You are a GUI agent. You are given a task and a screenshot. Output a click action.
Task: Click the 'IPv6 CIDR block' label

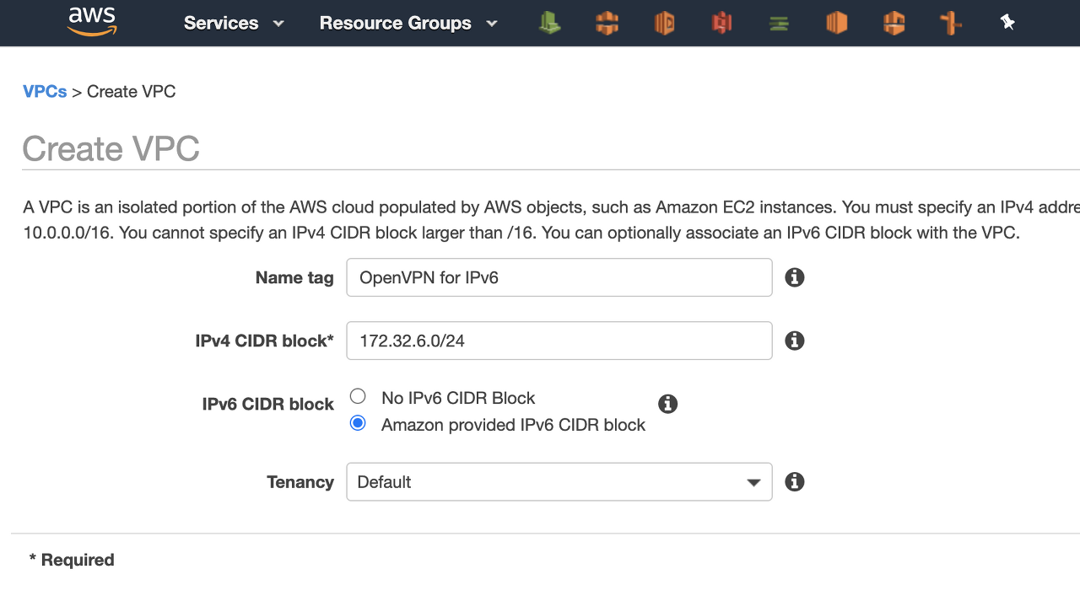pyautogui.click(x=267, y=404)
